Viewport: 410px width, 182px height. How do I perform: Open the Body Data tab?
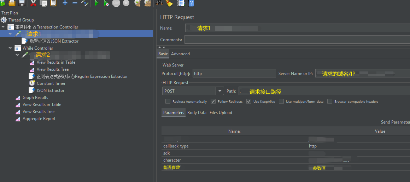[x=197, y=113]
